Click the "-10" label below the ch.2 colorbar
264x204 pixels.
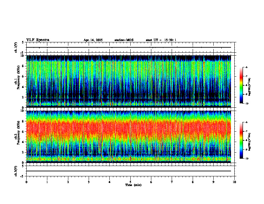(x=247, y=159)
